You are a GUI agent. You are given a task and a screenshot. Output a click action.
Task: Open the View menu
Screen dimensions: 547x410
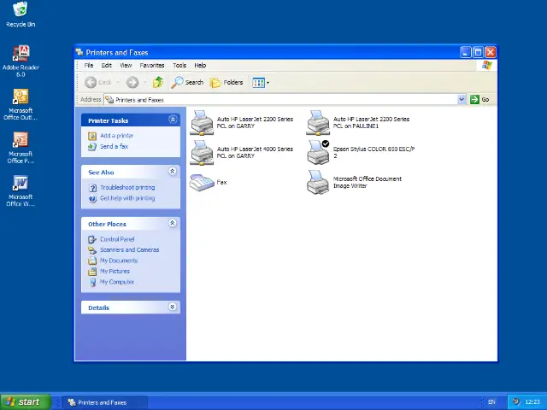click(126, 65)
